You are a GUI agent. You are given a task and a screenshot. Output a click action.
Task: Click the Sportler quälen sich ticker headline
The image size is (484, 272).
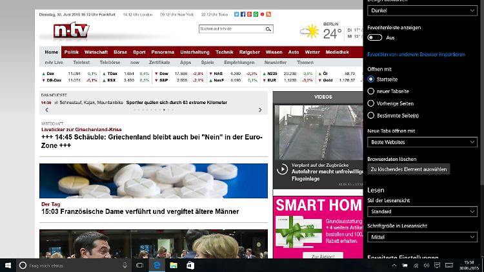pyautogui.click(x=177, y=102)
